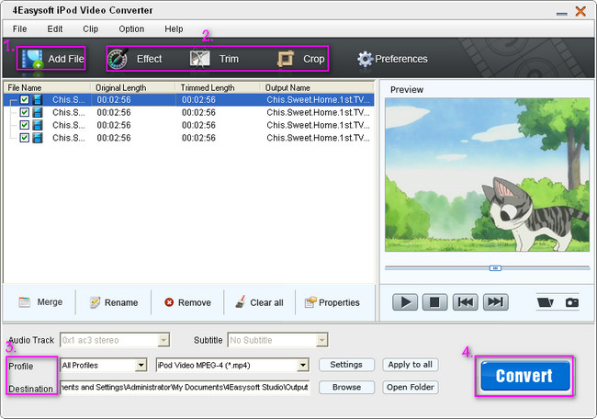This screenshot has height=419, width=597.
Task: Click the Output Name column header
Action: tap(317, 87)
